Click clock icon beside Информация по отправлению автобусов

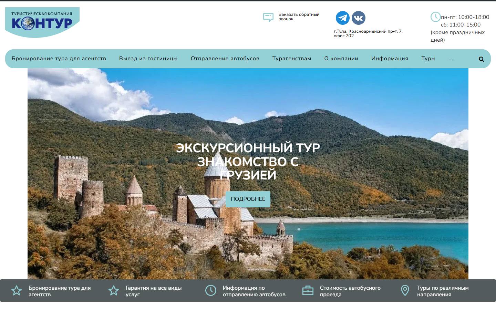point(211,290)
